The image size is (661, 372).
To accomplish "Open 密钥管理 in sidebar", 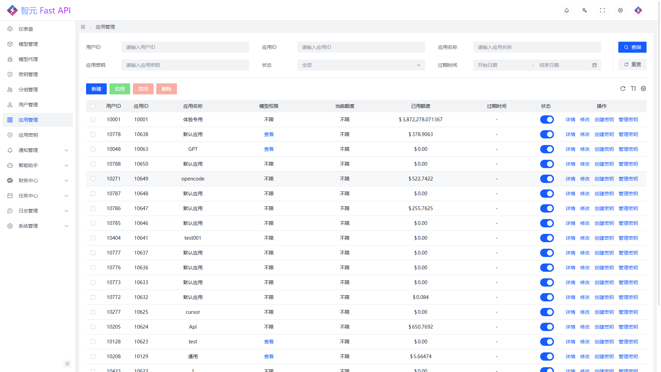I will coord(28,74).
